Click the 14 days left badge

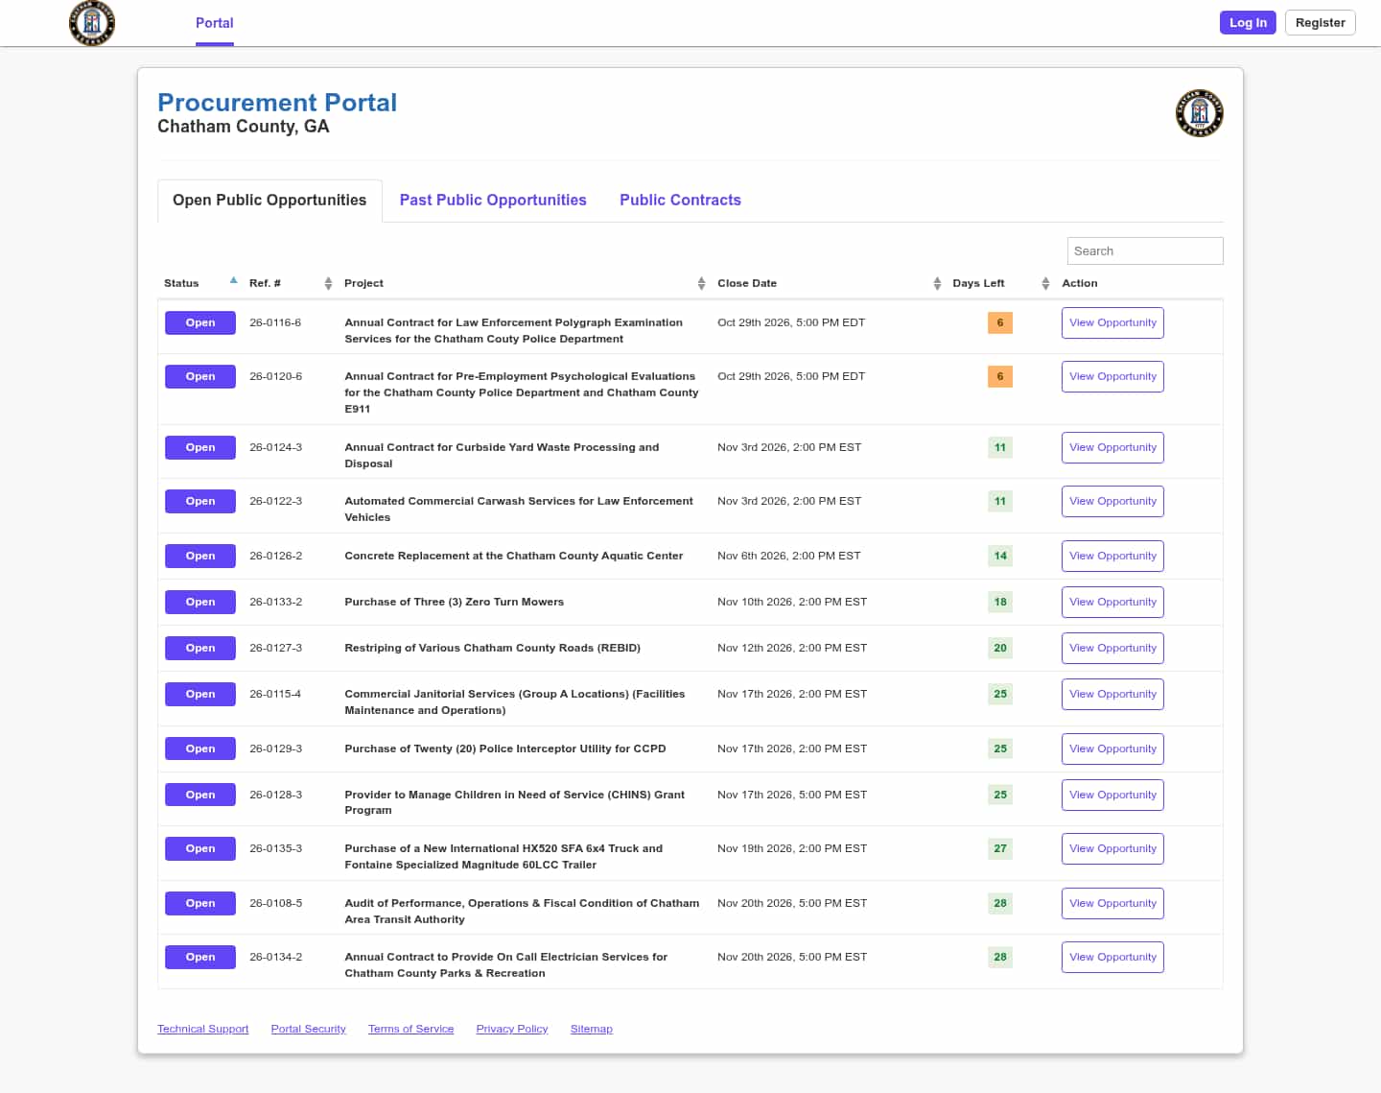(1000, 556)
